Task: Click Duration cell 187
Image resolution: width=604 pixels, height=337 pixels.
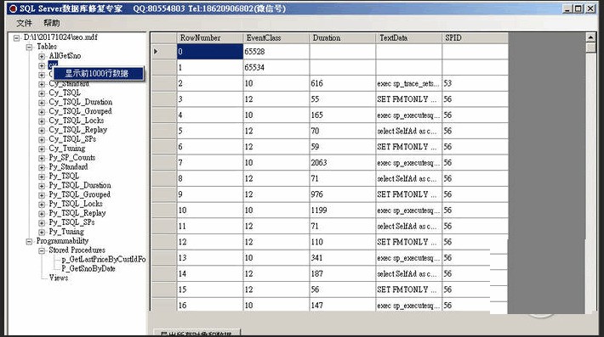Action: pos(343,273)
